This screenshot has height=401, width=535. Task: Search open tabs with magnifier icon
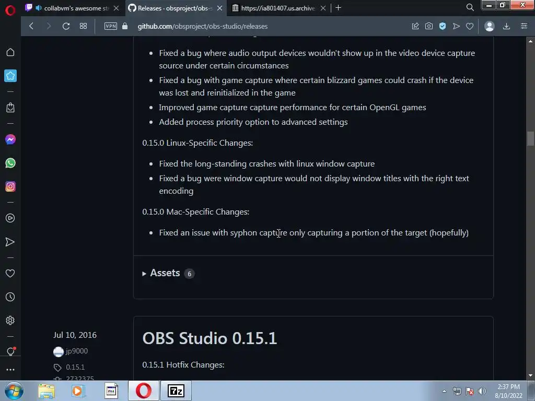pyautogui.click(x=470, y=7)
